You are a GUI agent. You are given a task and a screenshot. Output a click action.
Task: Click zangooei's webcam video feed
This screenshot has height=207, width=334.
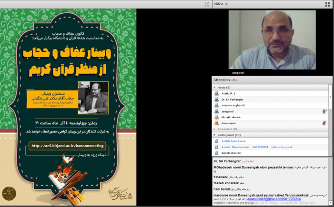pyautogui.click(x=273, y=39)
